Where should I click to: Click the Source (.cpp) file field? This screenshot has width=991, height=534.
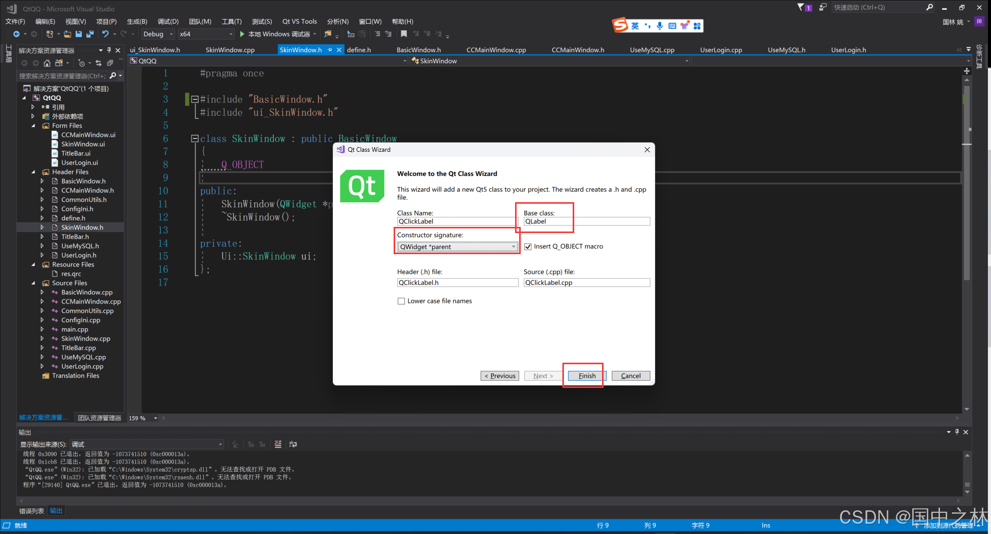587,282
